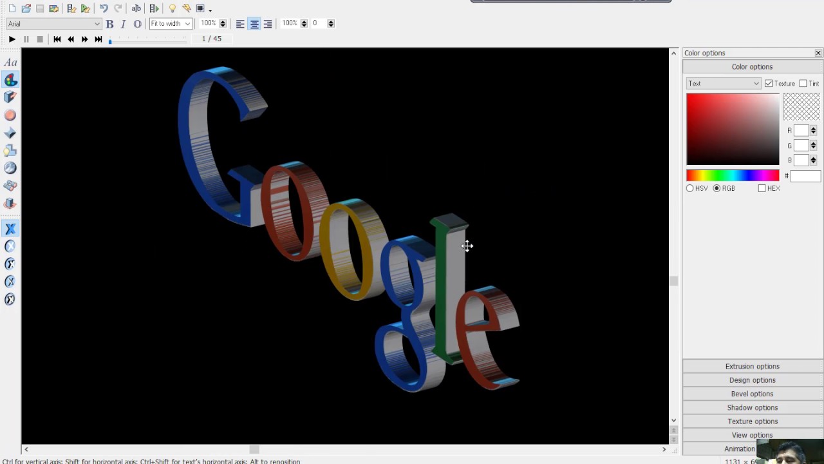Viewport: 824px width, 464px height.
Task: Click the lightning bolt icon in toolbar
Action: (186, 8)
